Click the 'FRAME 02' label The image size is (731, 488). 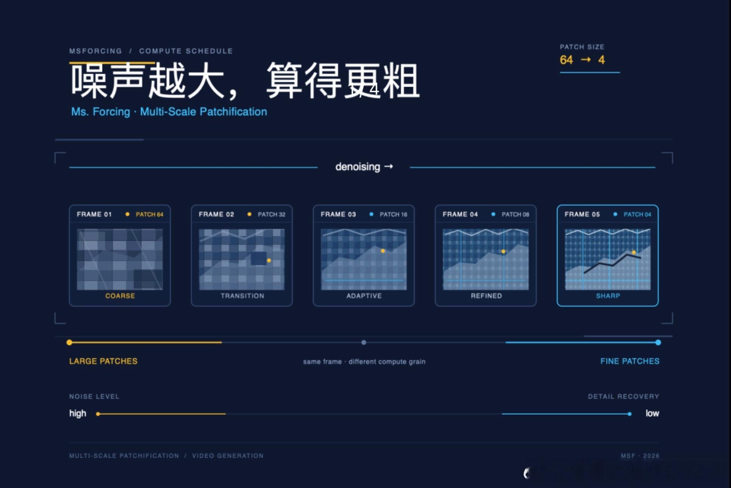point(216,214)
